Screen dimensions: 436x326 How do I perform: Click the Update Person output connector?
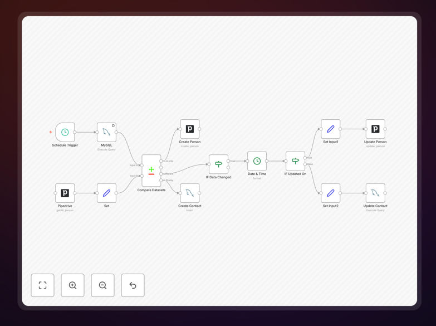(385, 129)
